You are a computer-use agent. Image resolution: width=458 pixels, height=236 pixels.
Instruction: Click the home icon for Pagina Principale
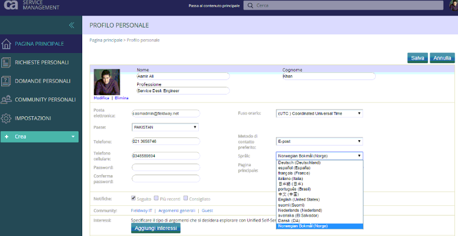click(6, 44)
